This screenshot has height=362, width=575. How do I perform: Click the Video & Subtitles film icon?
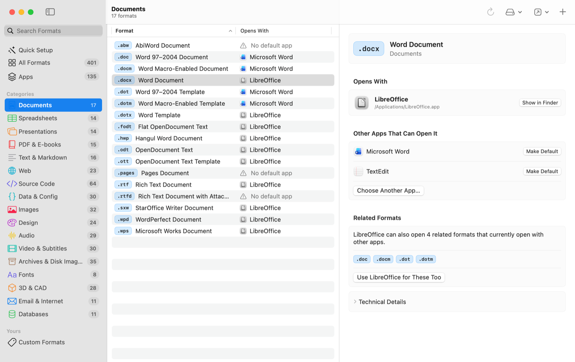[12, 248]
